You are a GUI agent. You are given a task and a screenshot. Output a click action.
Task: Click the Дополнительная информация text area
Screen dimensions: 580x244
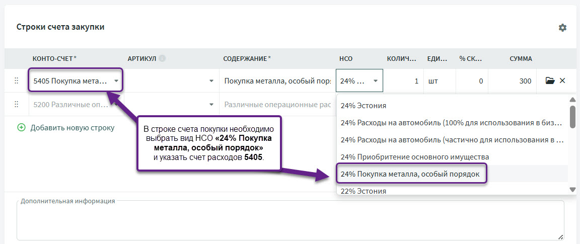290,222
